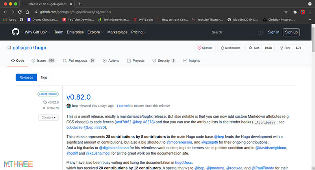Click the browser forward arrow
This screenshot has width=315, height=170.
pyautogui.click(x=13, y=12)
